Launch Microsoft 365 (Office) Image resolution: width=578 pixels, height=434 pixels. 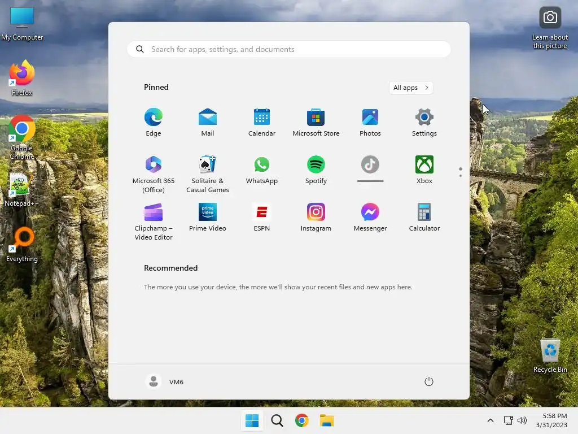click(x=154, y=174)
